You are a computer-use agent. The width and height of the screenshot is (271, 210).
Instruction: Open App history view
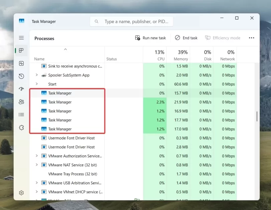[x=21, y=76]
